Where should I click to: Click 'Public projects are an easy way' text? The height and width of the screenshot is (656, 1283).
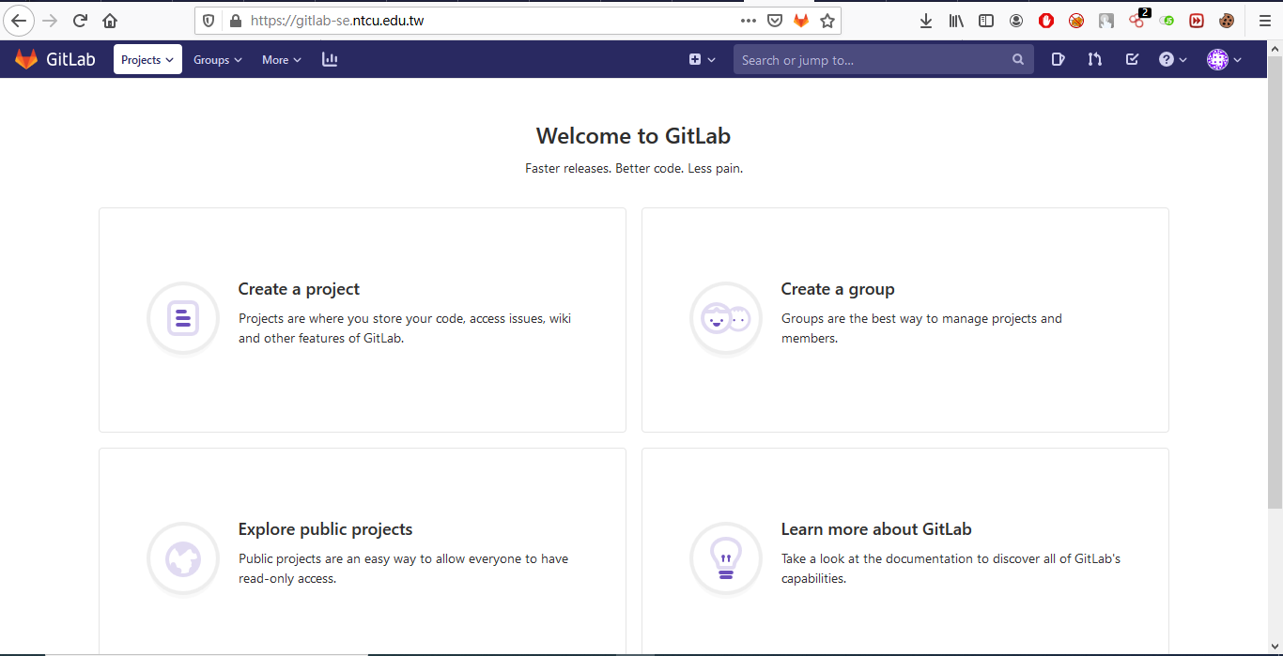tap(403, 569)
